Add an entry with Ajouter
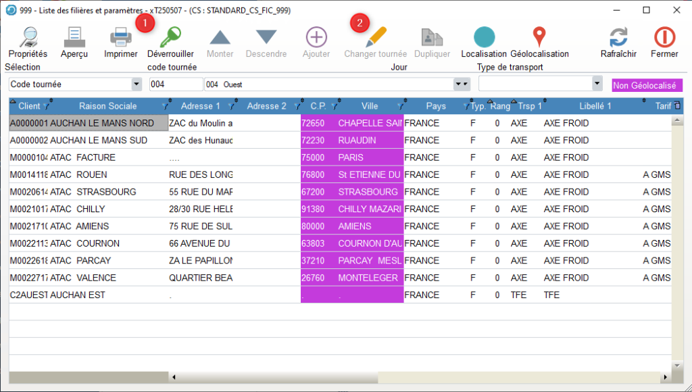This screenshot has height=392, width=692. coord(316,41)
